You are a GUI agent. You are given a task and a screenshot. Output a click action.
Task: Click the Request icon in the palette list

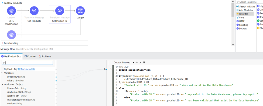[258, 13]
